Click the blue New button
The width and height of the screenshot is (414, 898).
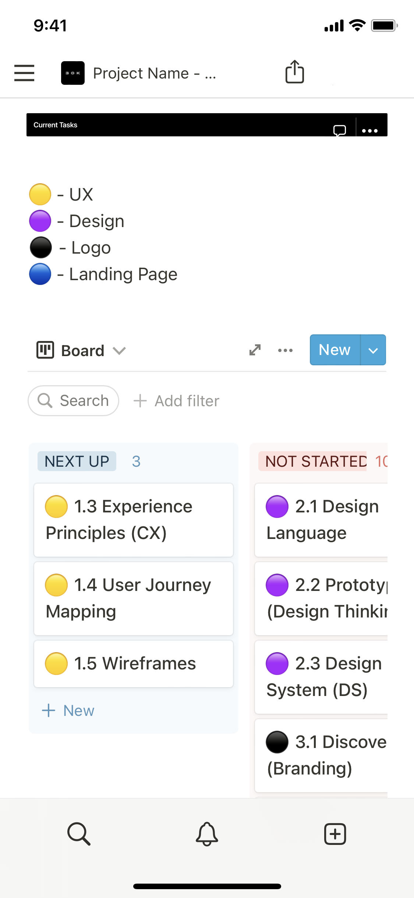tap(335, 350)
